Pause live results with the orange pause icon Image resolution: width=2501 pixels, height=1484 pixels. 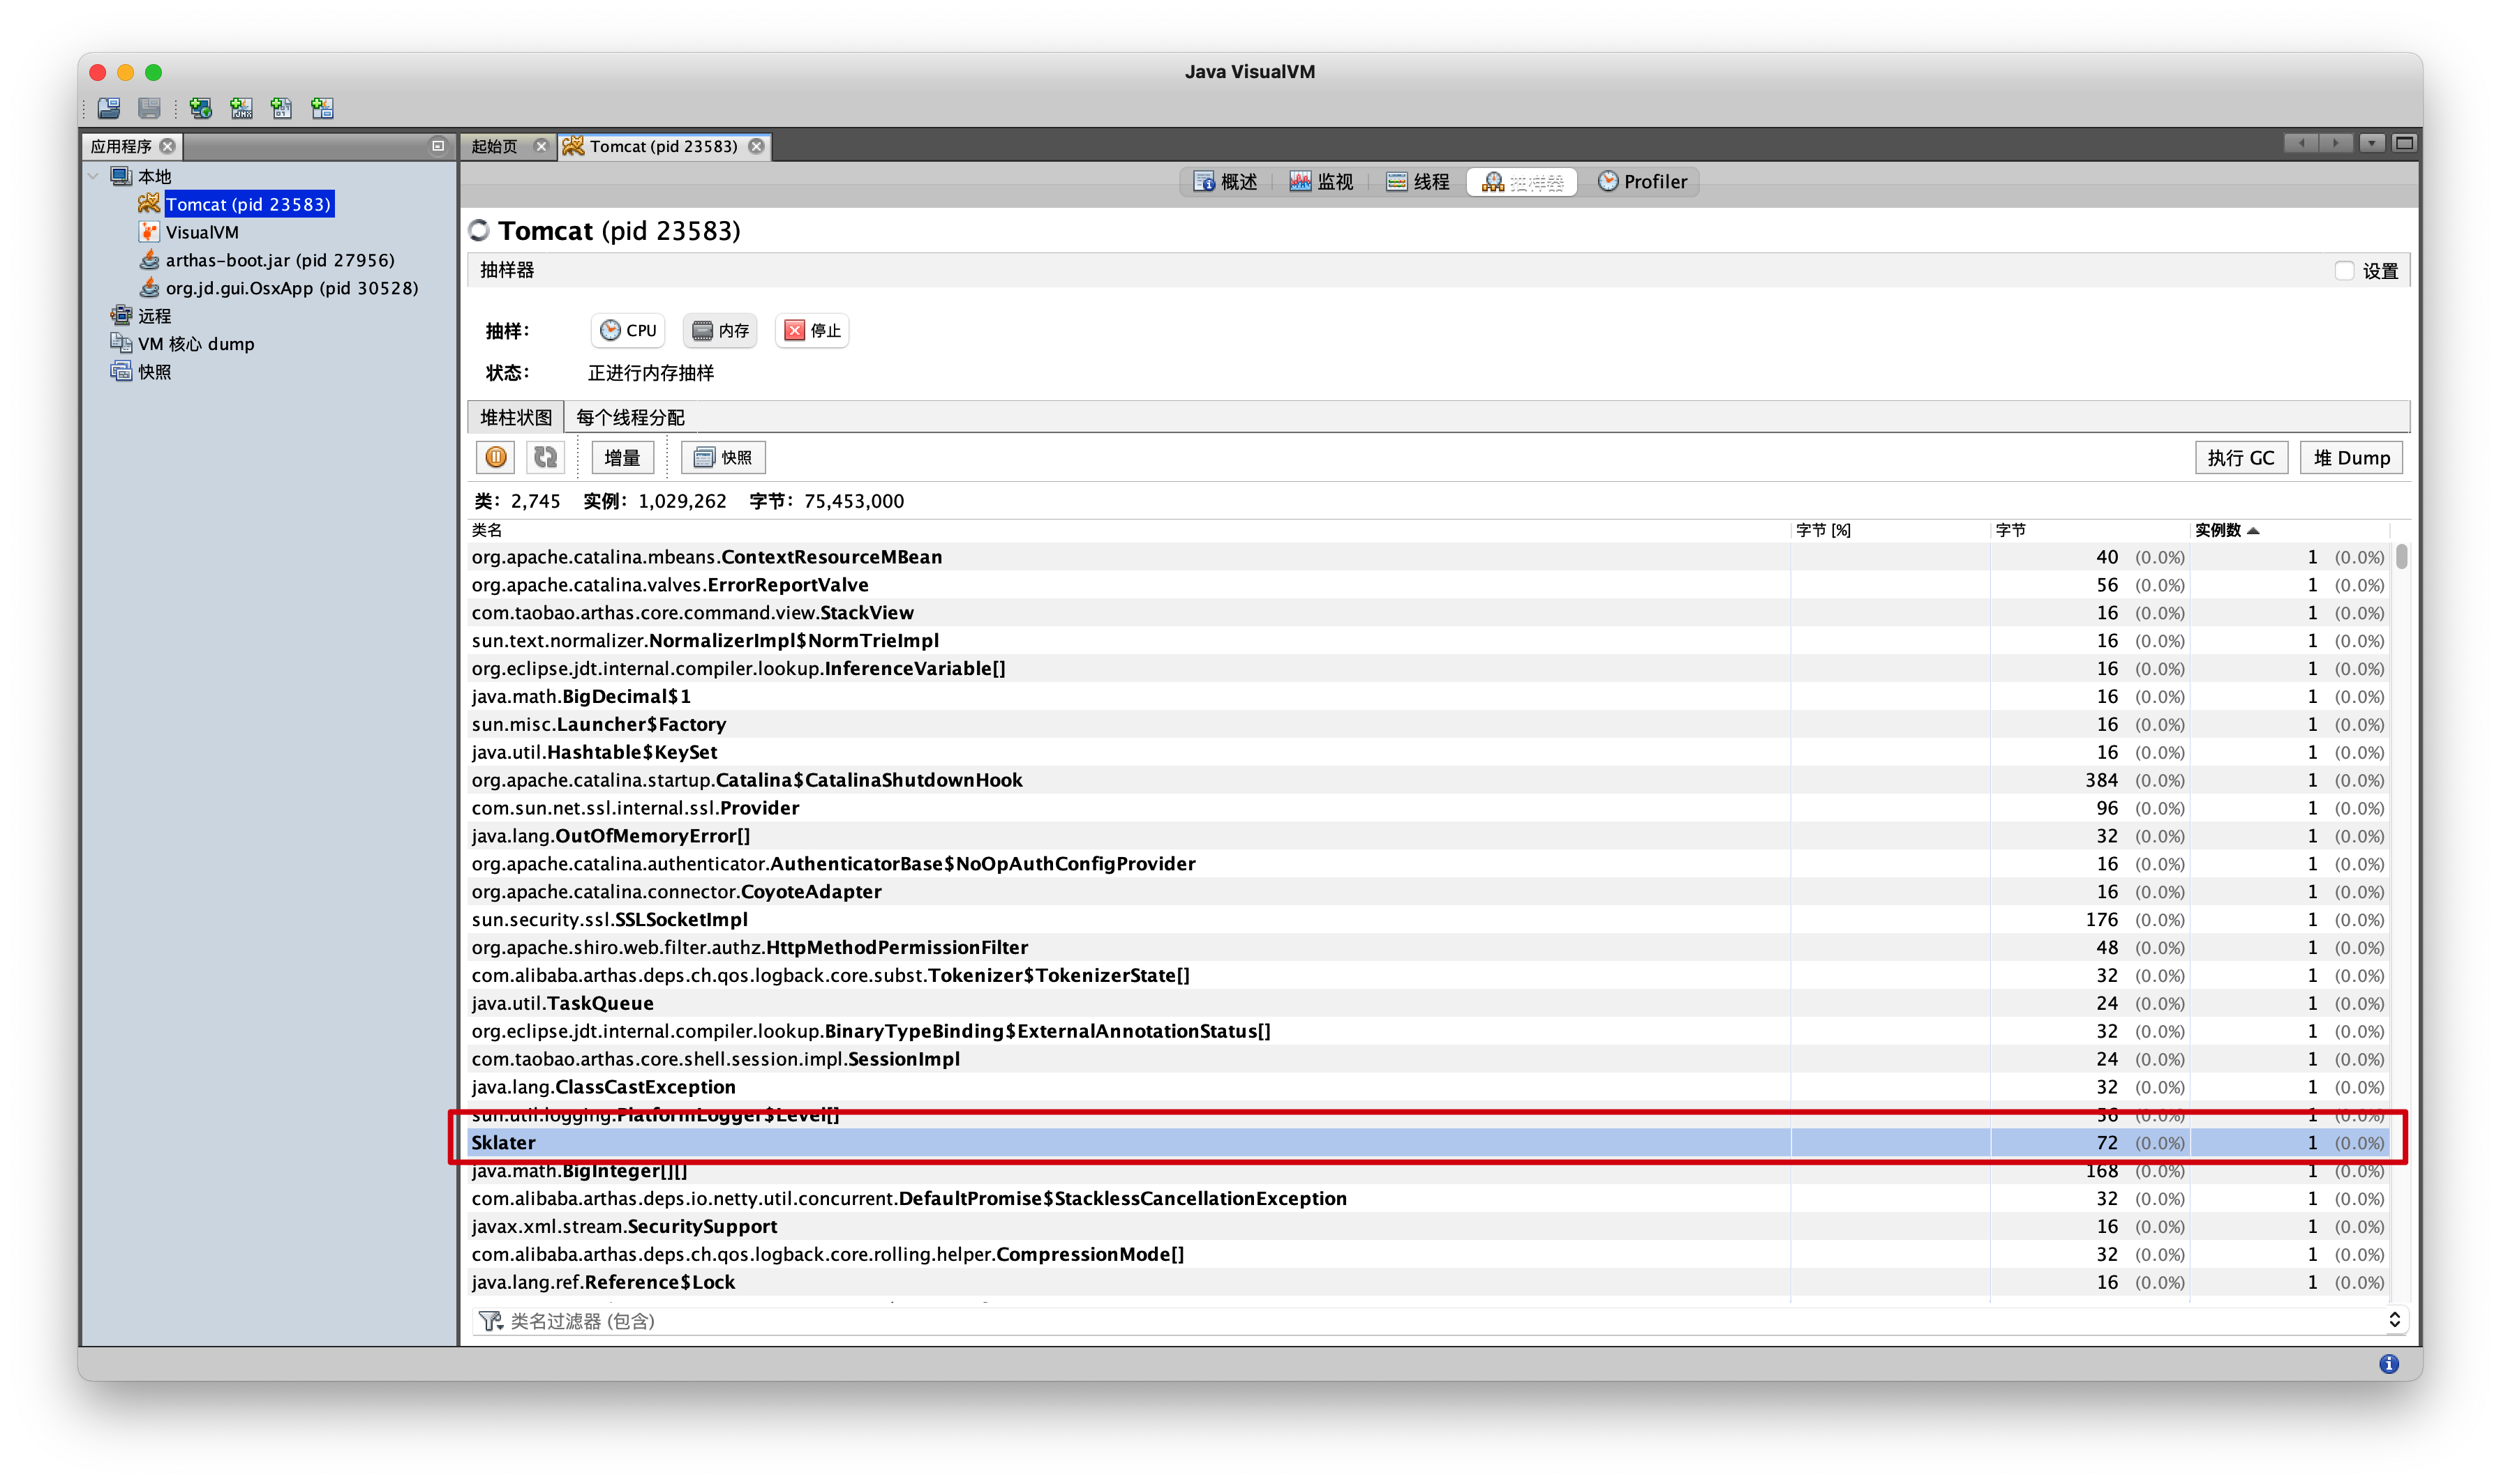tap(495, 457)
